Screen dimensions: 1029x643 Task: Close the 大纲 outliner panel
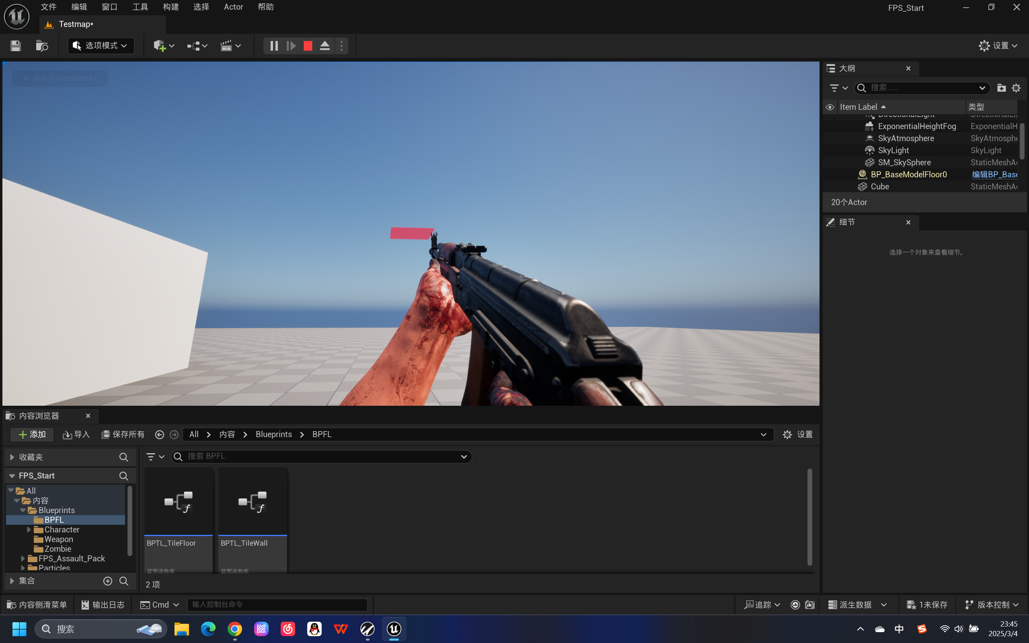tap(908, 68)
